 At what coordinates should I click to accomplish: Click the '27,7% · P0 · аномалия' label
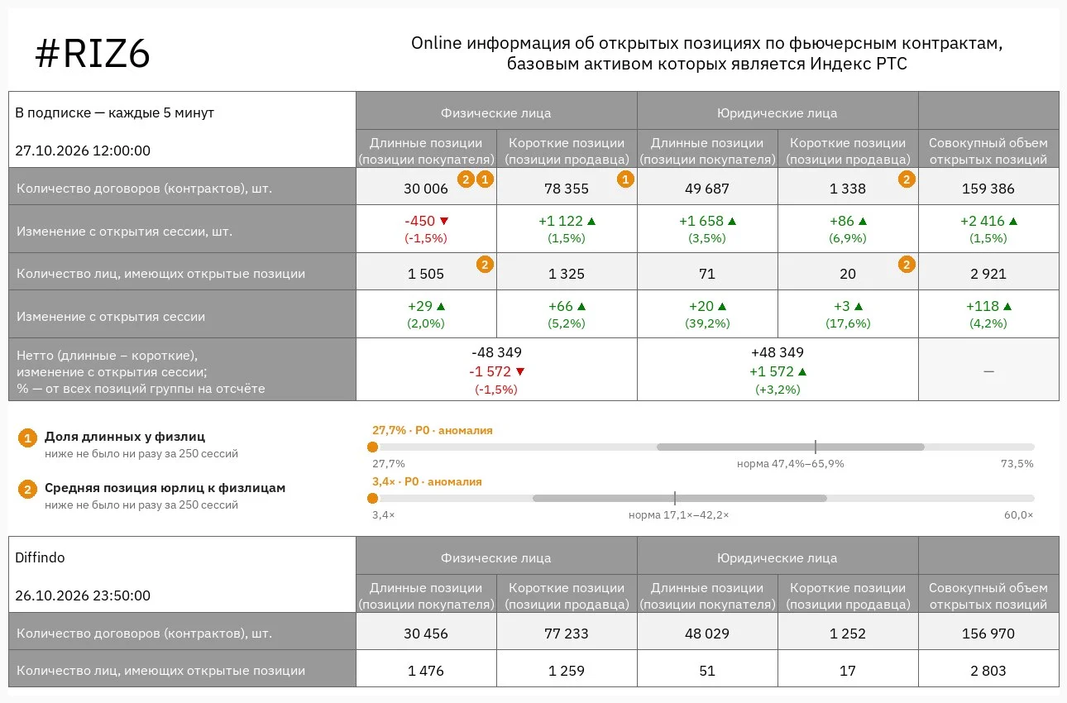(433, 430)
